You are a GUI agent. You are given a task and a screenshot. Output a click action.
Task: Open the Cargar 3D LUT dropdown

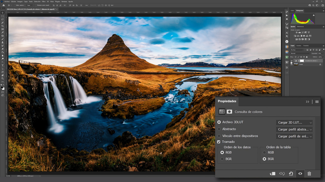click(x=294, y=122)
